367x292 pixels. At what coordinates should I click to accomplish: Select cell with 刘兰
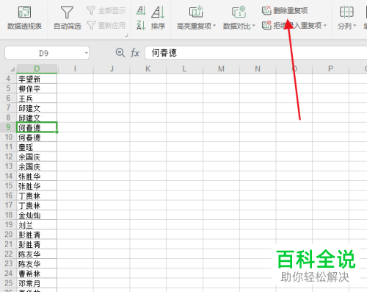[x=37, y=224]
